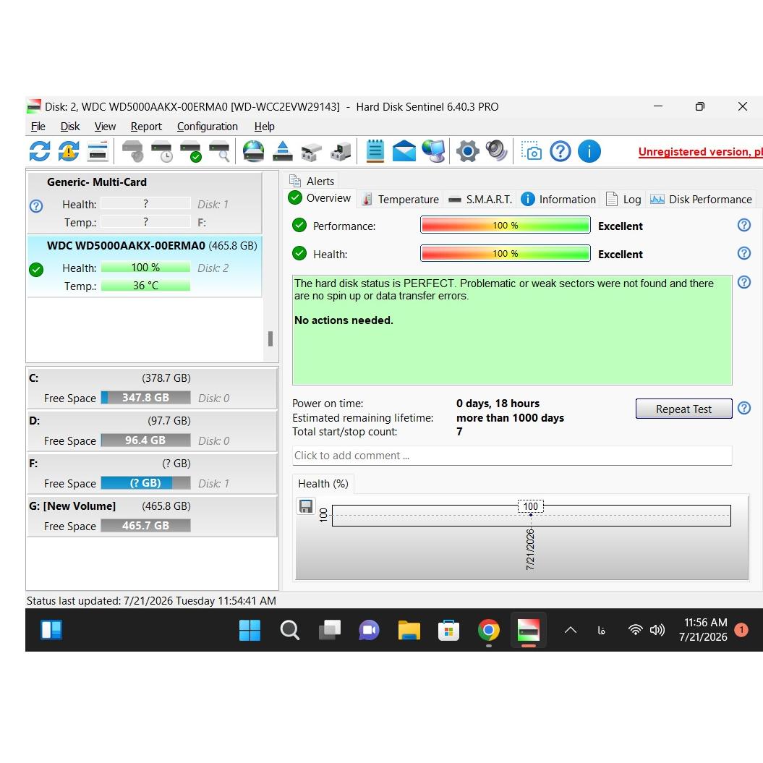This screenshot has width=763, height=763.
Task: Open the blue notepad report icon
Action: [375, 151]
